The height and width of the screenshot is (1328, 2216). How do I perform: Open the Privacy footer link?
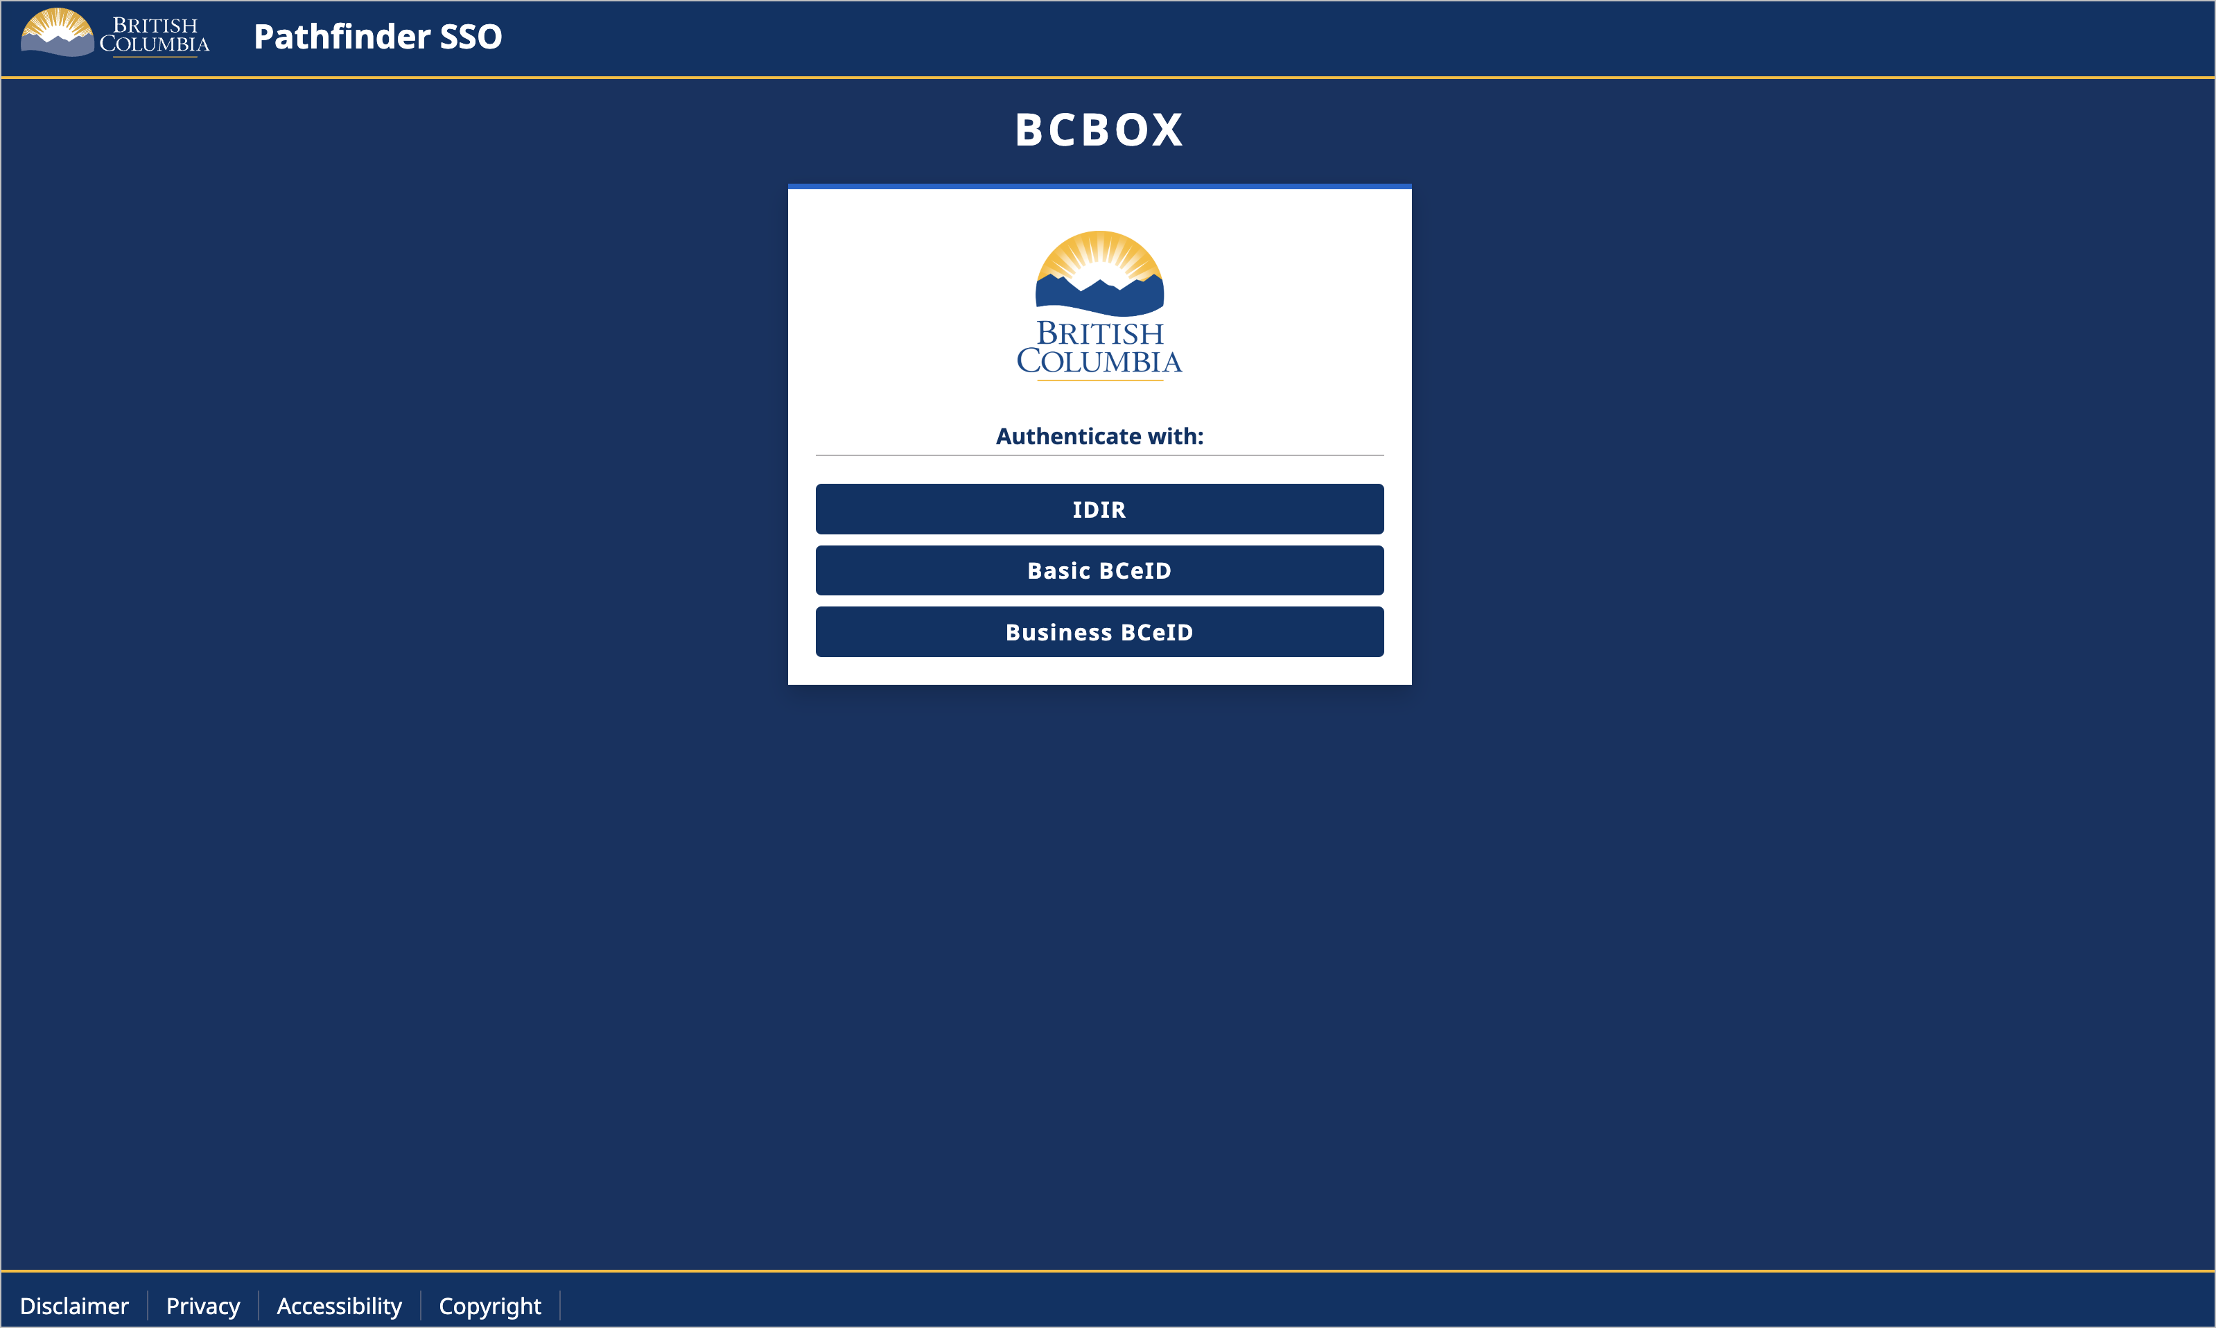click(x=203, y=1306)
